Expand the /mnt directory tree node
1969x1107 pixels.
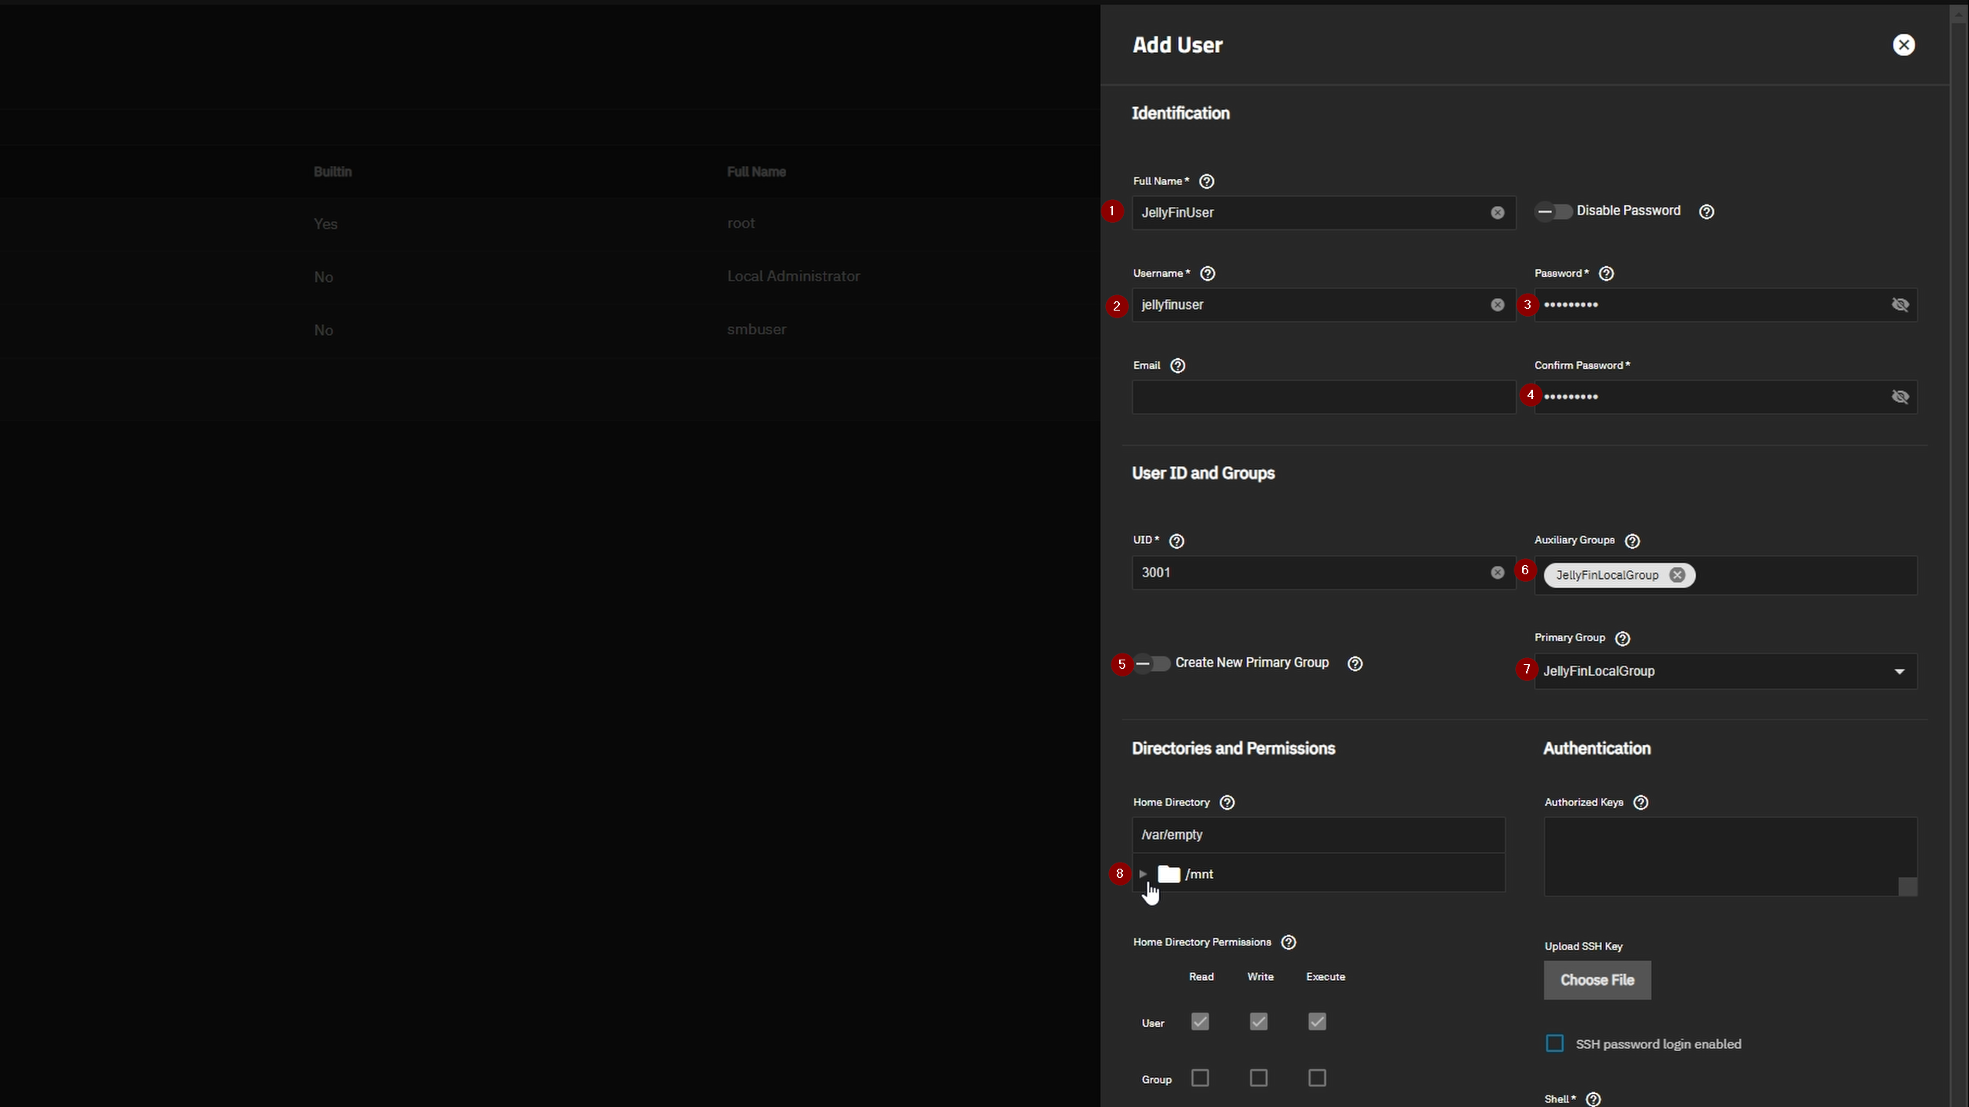click(1143, 874)
